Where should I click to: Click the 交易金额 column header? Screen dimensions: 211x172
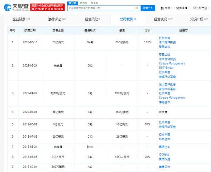[x=58, y=30]
